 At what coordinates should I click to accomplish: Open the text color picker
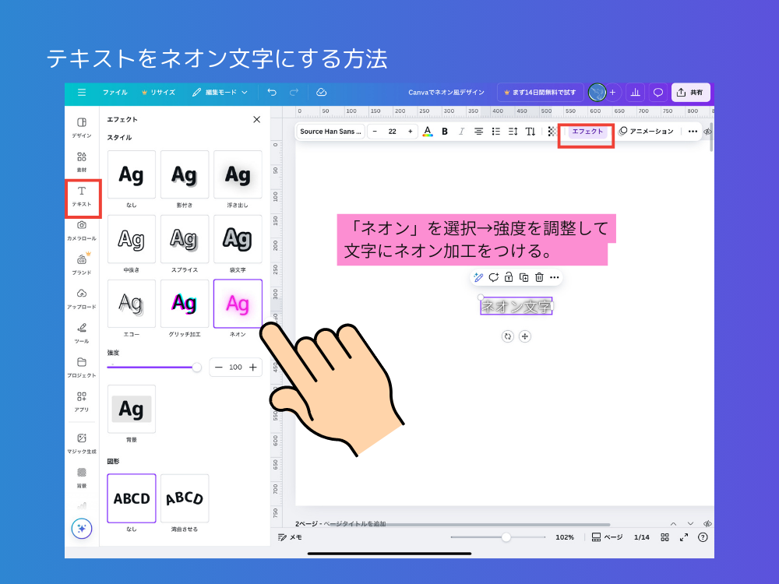coord(427,132)
